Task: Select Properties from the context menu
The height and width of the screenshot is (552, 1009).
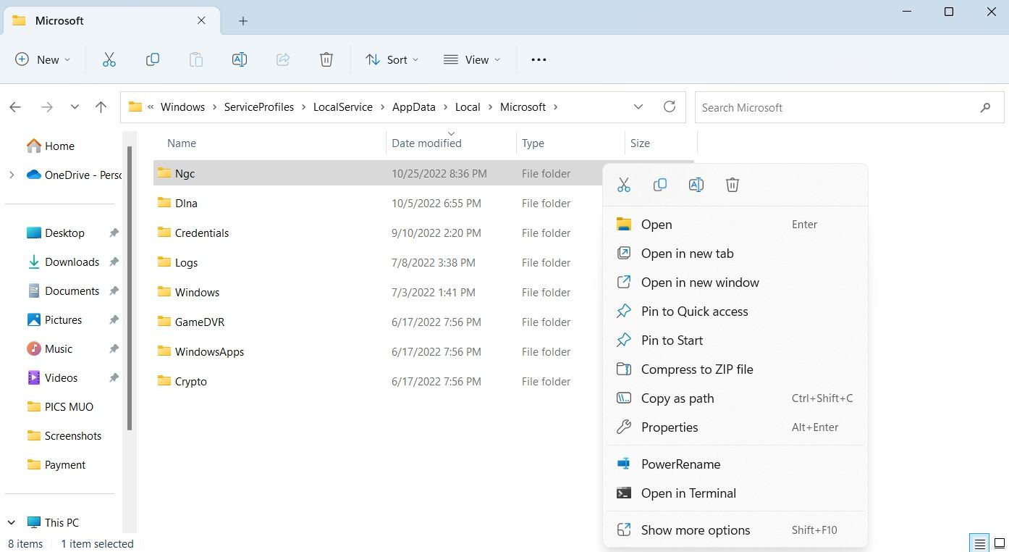Action: pos(670,427)
